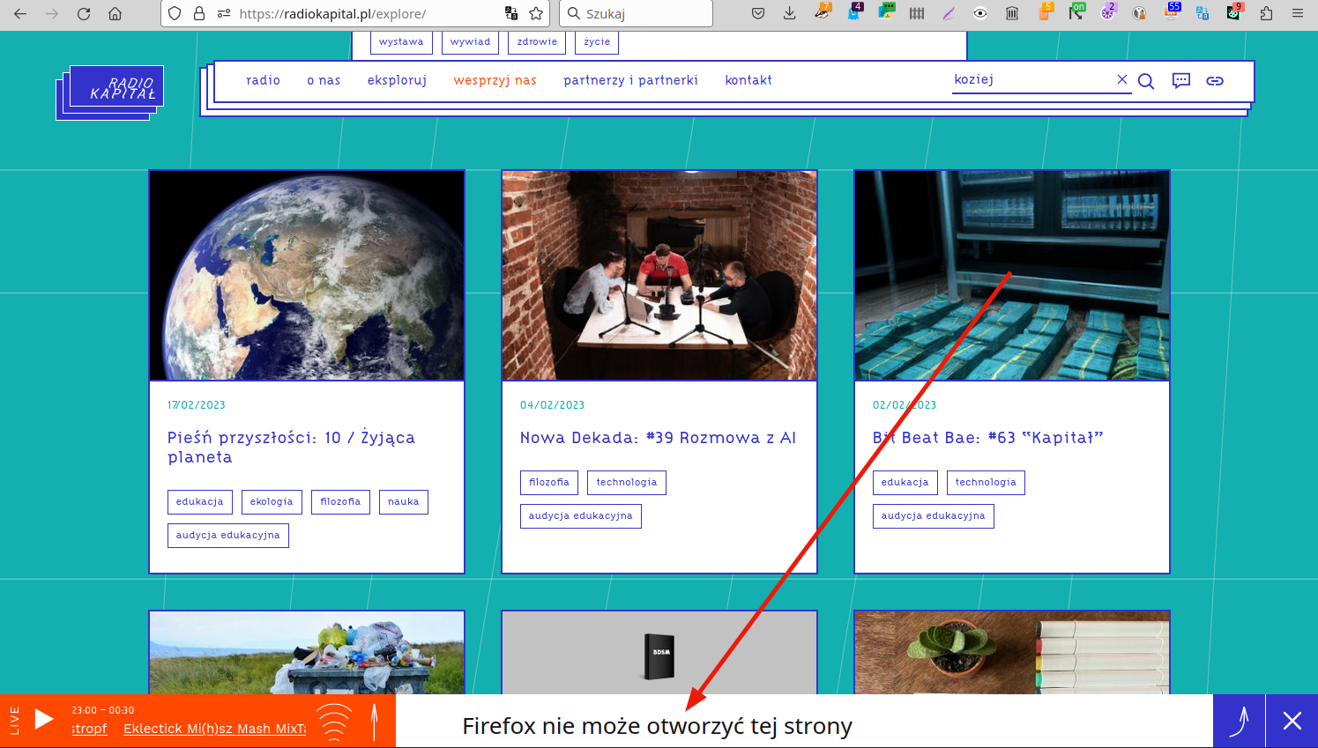Viewport: 1318px width, 748px height.
Task: Open the chat speech bubble icon
Action: pos(1180,81)
